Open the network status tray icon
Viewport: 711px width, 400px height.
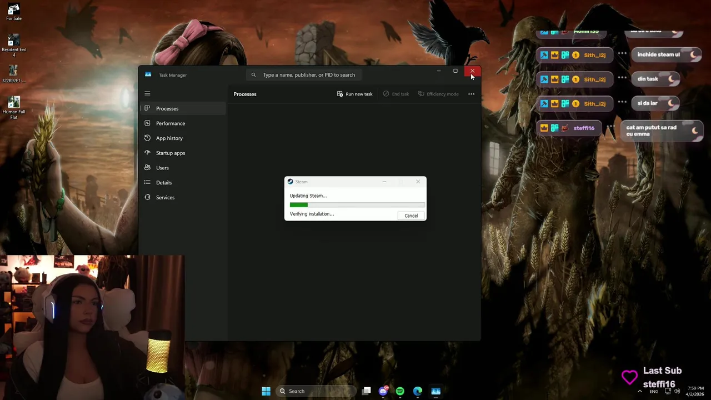[x=668, y=391]
